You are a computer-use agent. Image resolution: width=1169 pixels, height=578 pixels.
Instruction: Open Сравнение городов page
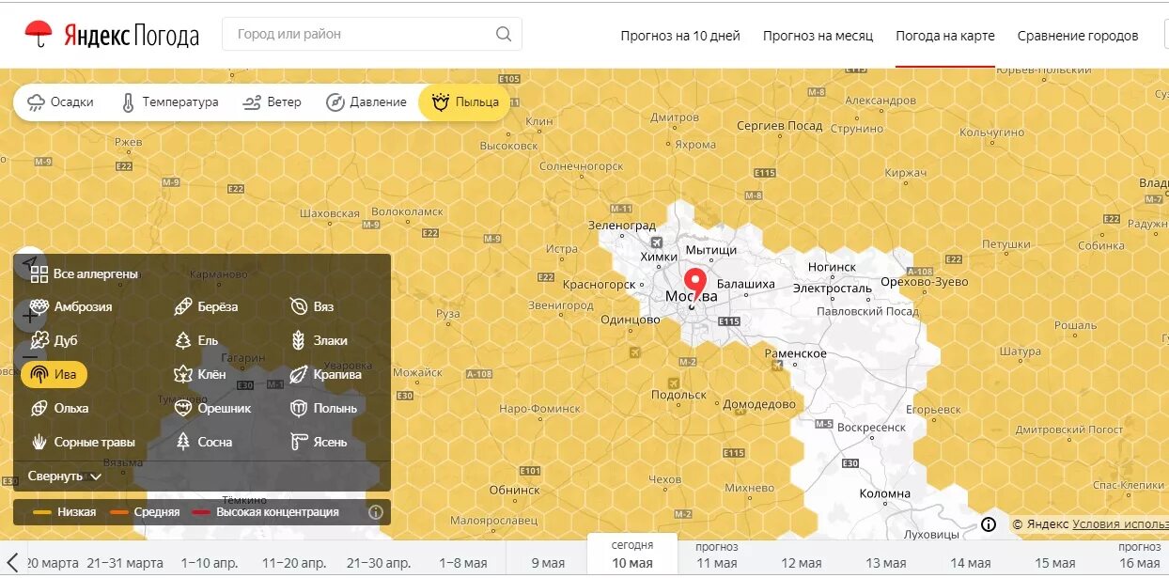coord(1078,36)
